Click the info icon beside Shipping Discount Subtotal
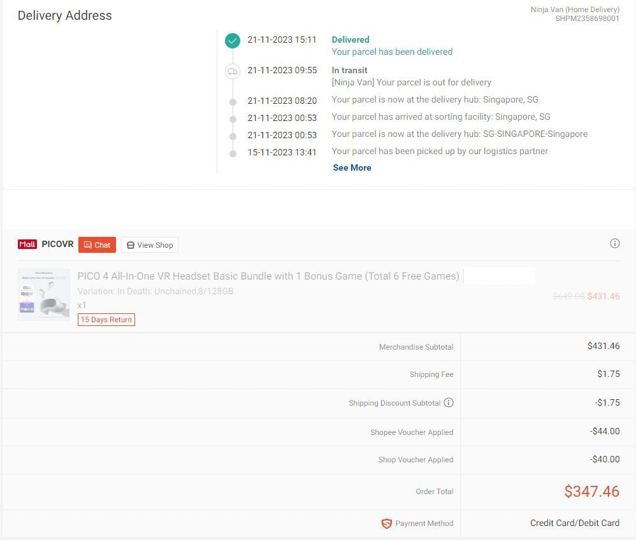636x540 pixels. pyautogui.click(x=449, y=402)
